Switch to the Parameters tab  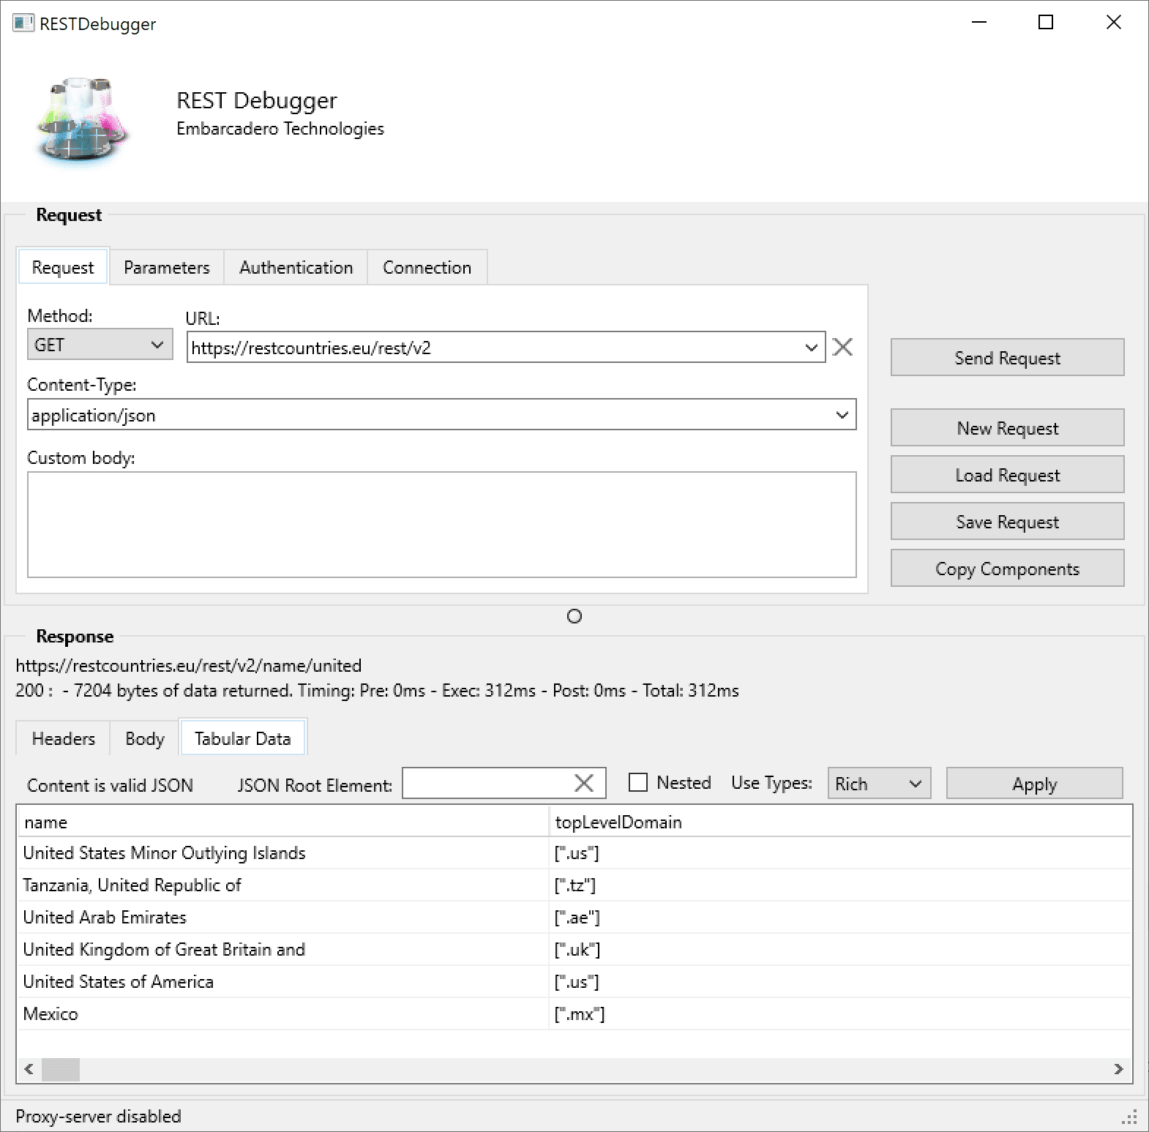click(x=167, y=268)
